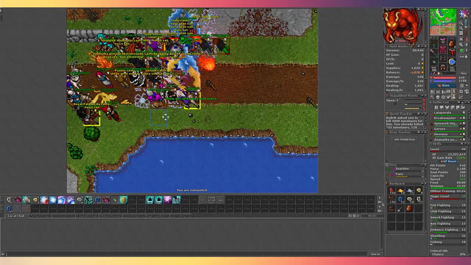Open the options menu dropdown
471x265 pixels.
coord(464,85)
